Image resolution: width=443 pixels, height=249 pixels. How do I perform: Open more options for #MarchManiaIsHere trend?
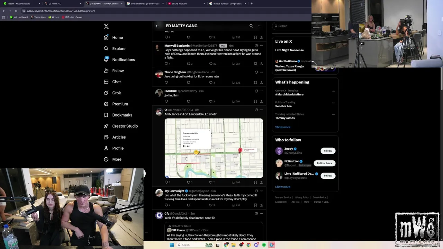(334, 91)
